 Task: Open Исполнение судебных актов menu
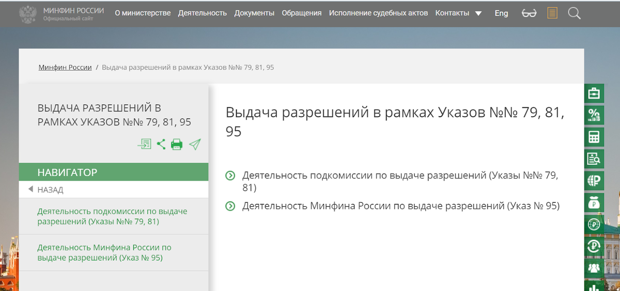point(378,13)
